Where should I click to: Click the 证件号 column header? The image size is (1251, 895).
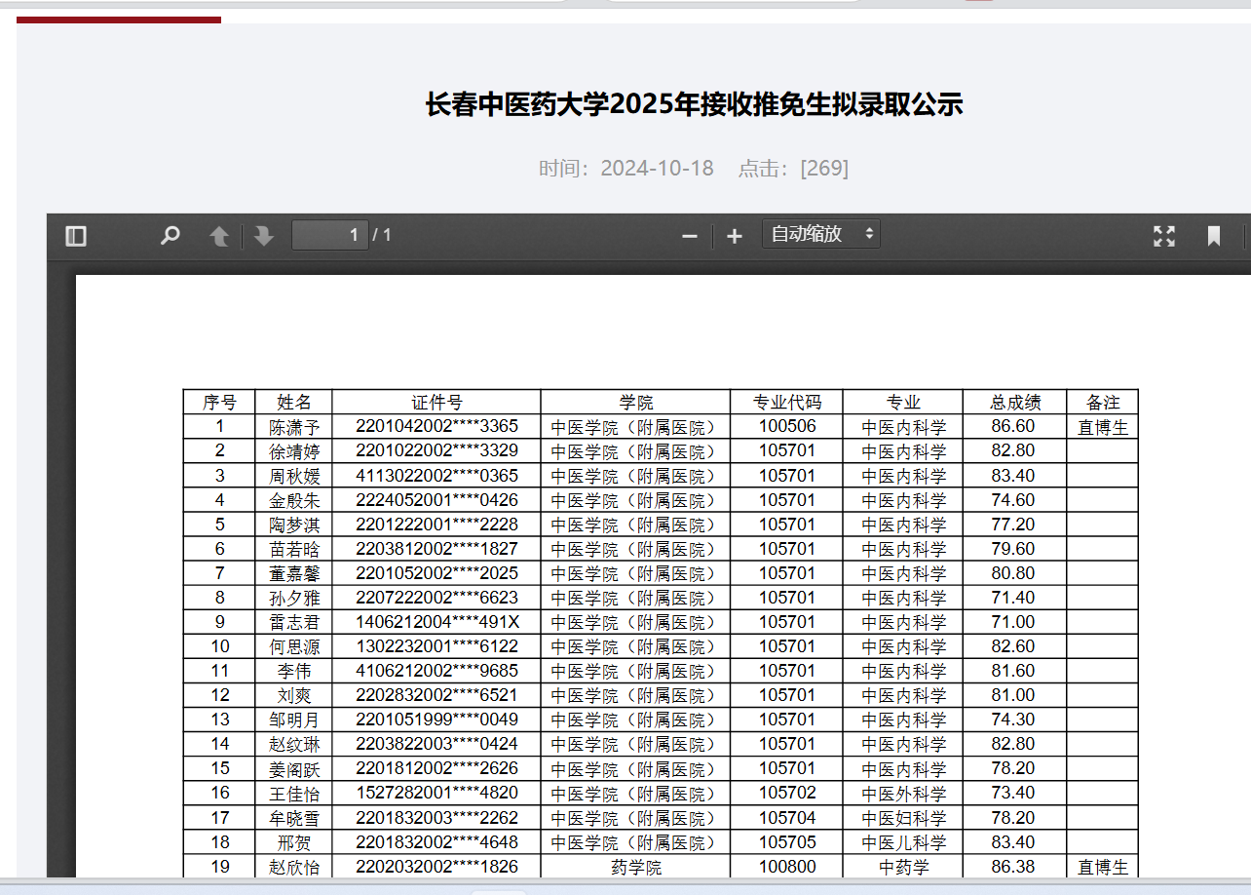pyautogui.click(x=436, y=402)
